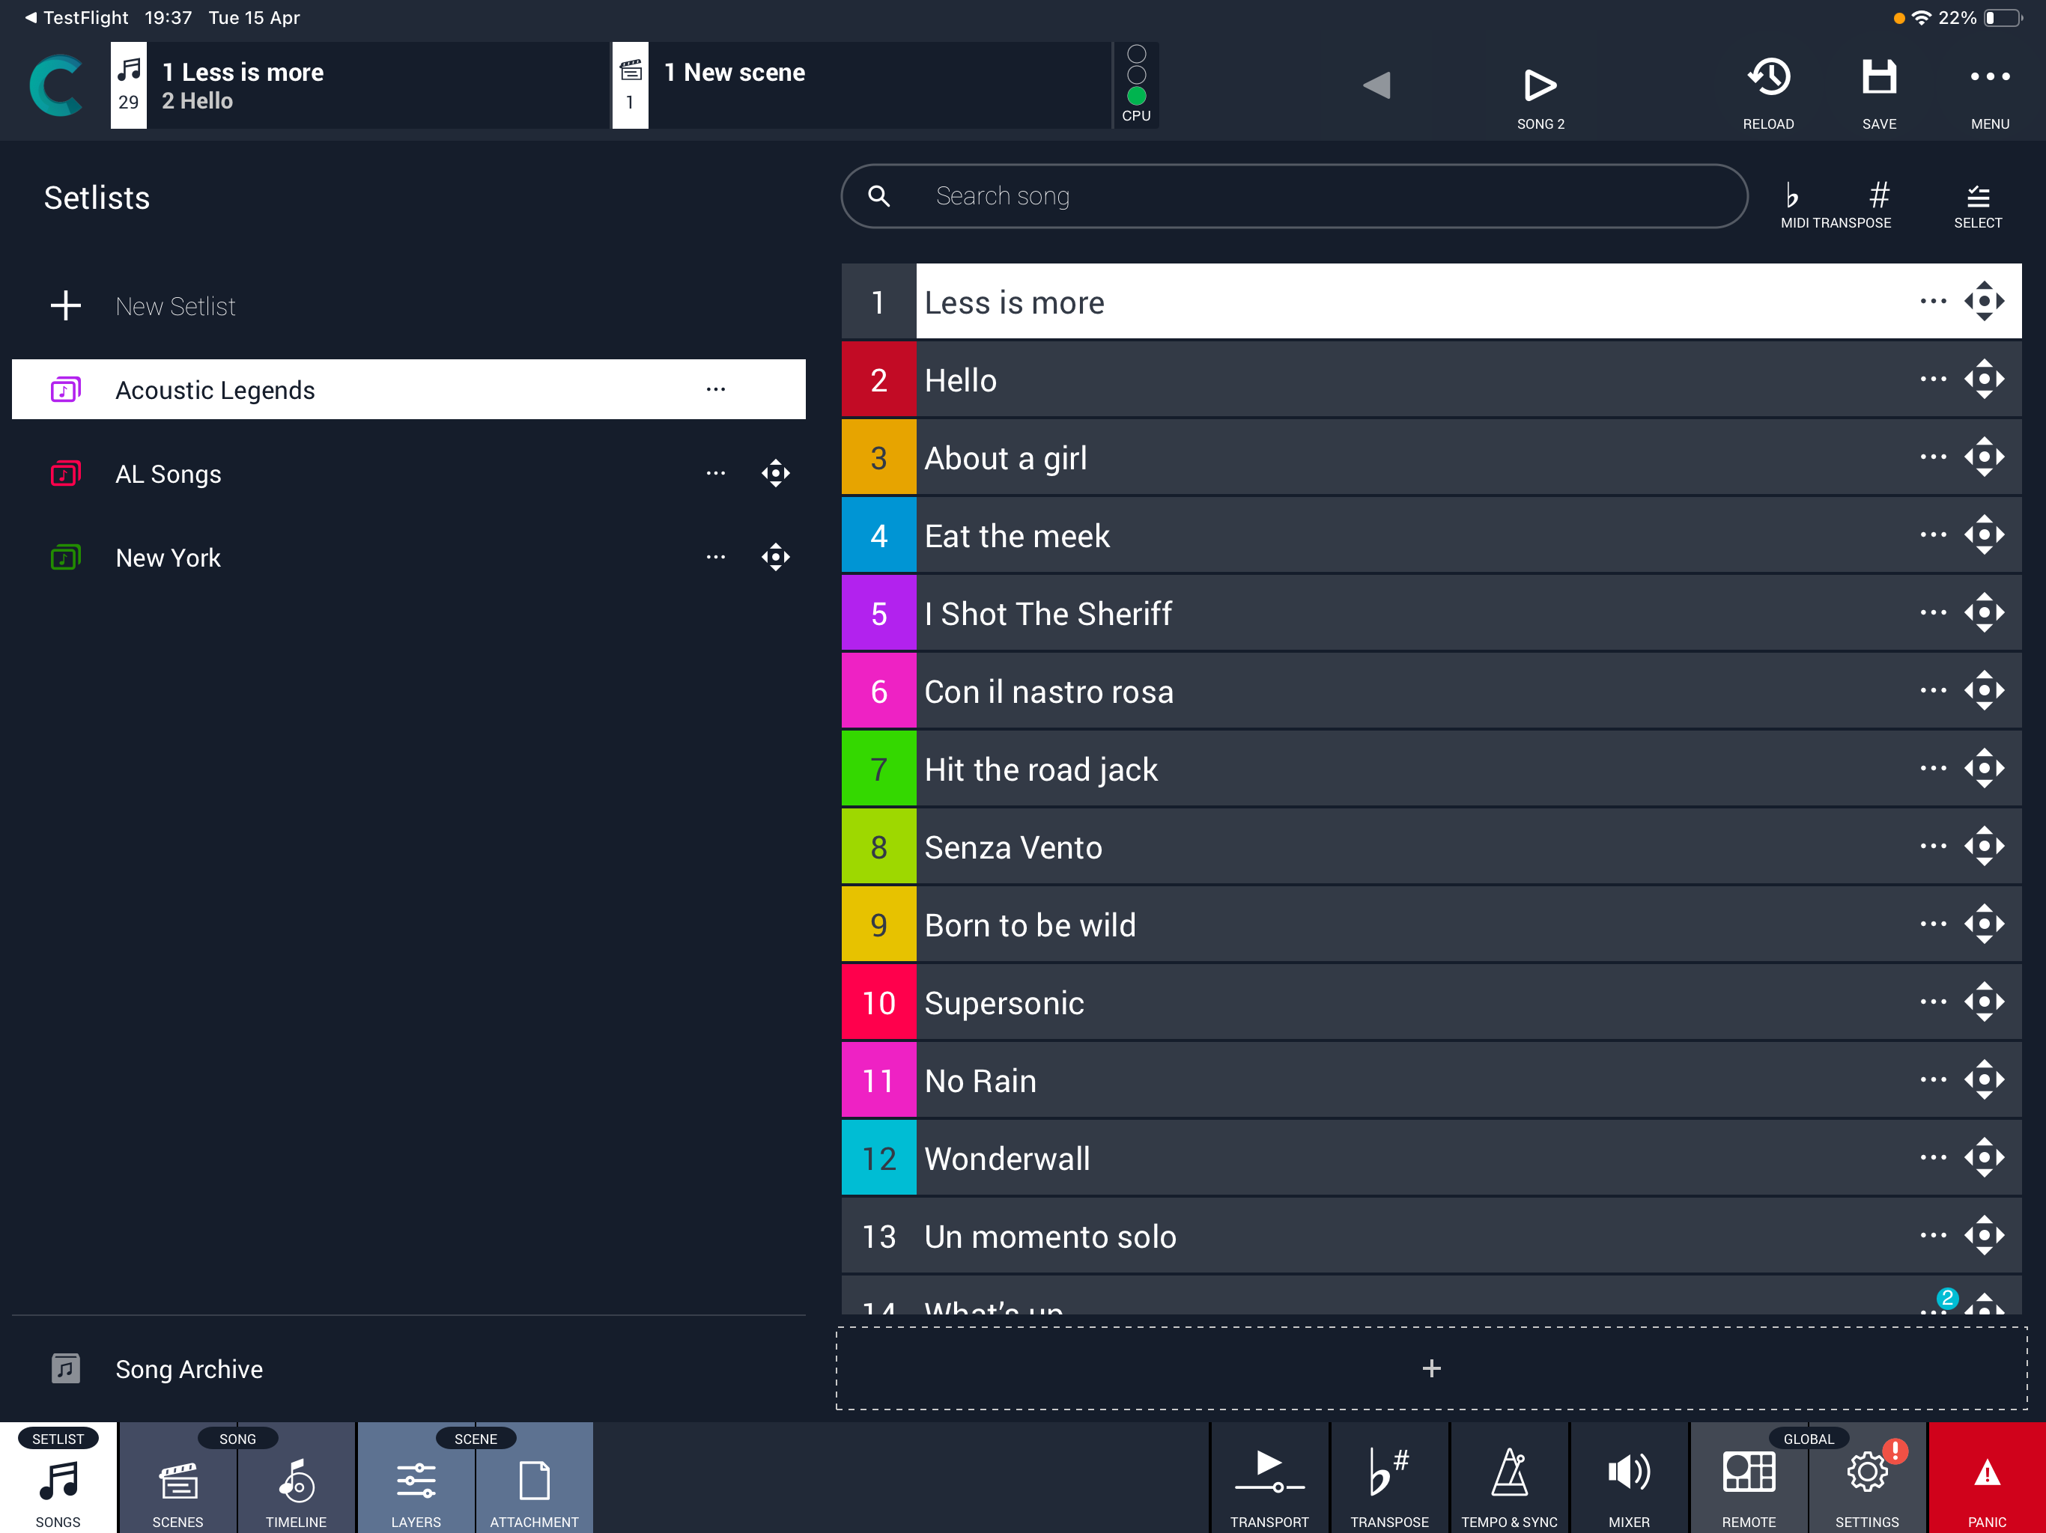Lower MIDI transpose with the flat icon
Screen dimensions: 2046x1533
click(1791, 195)
